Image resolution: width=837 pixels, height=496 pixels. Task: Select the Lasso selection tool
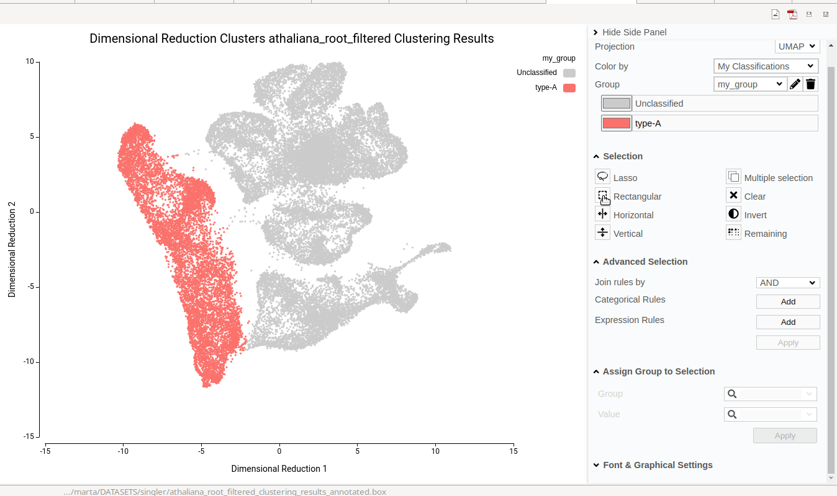[602, 177]
